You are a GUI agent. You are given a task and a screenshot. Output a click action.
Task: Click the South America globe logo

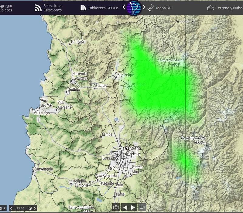point(134,8)
